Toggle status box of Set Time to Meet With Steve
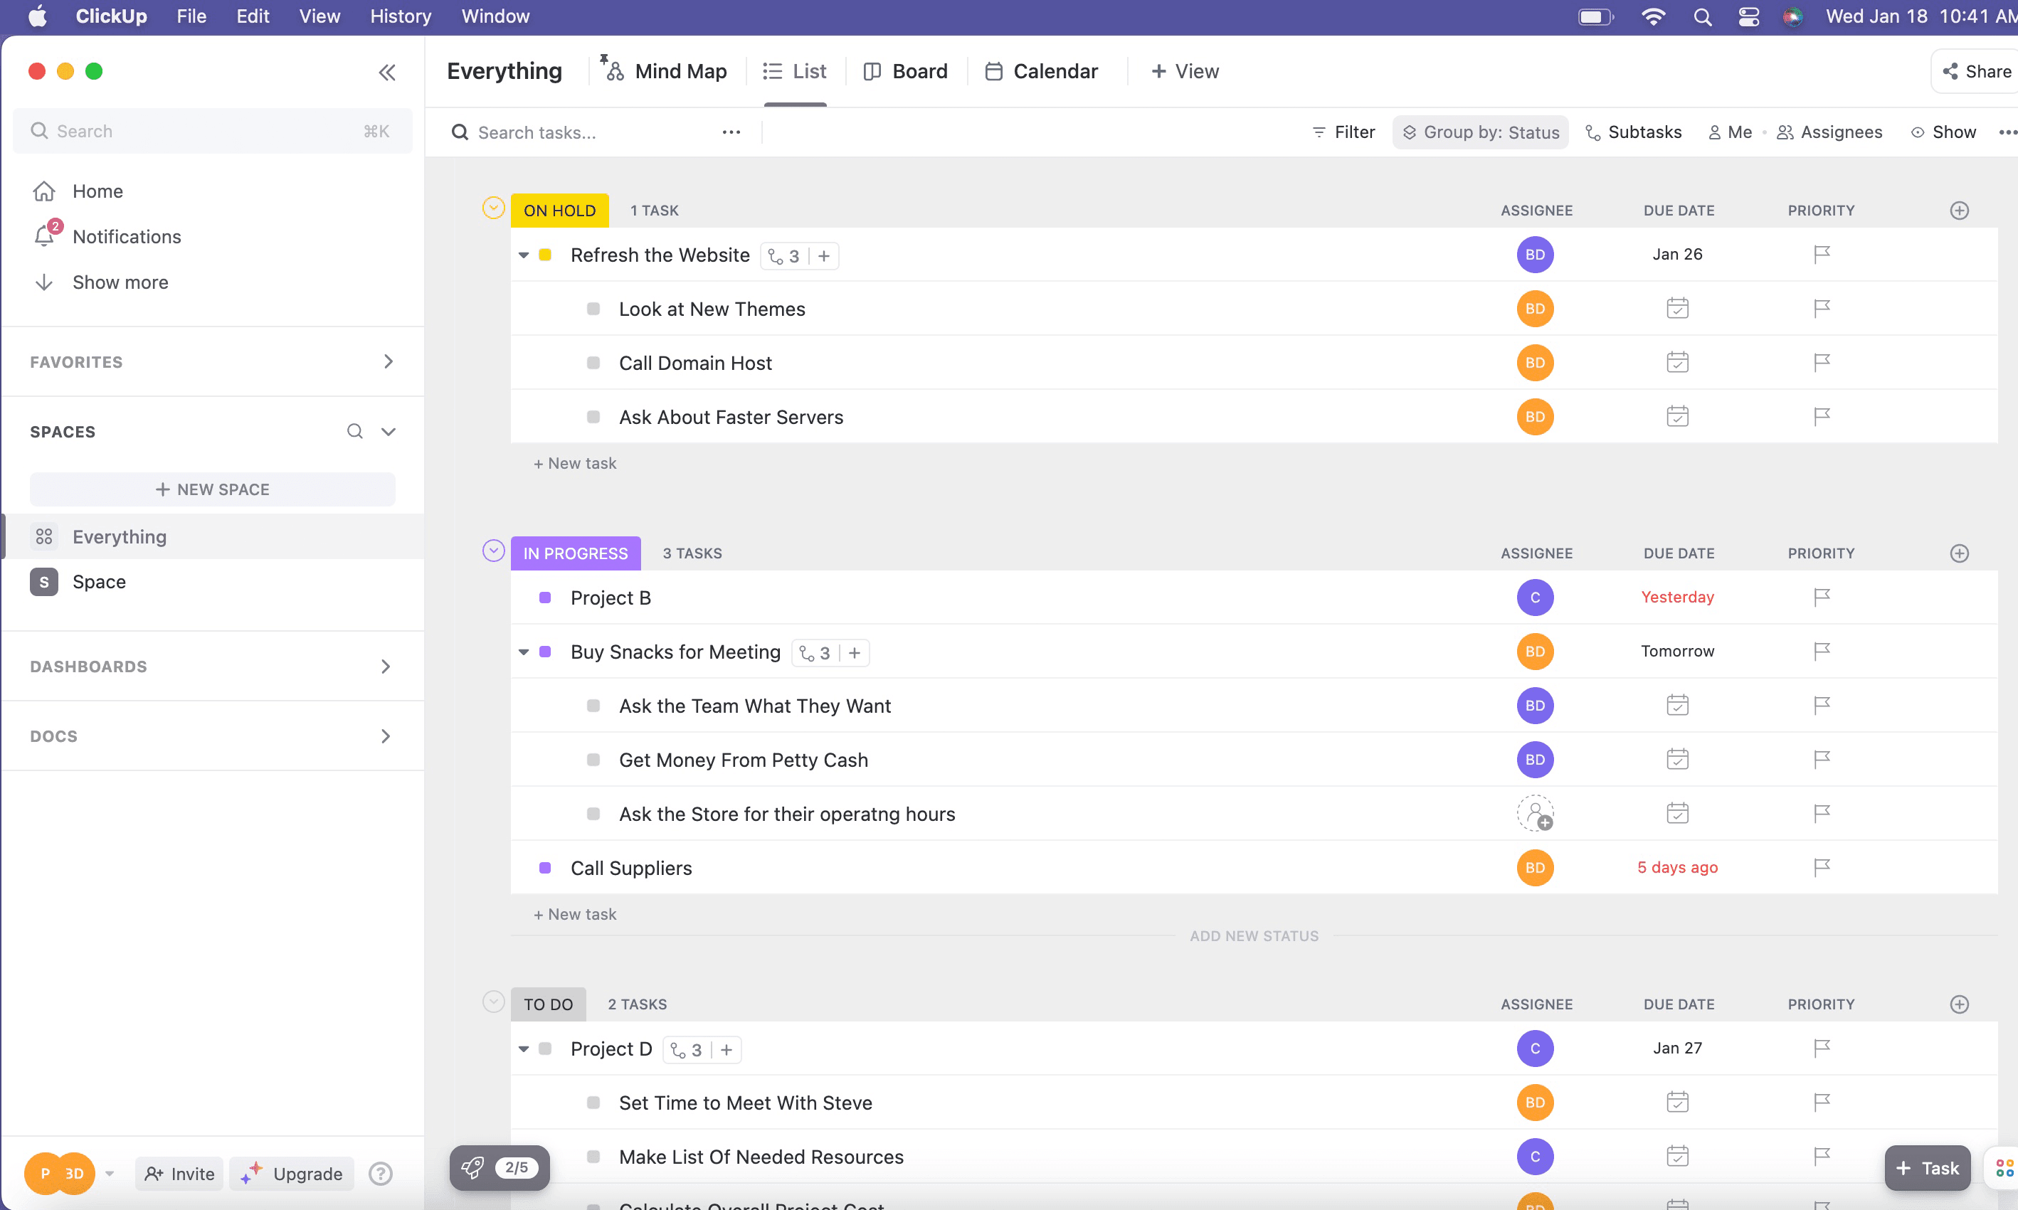 click(x=593, y=1103)
